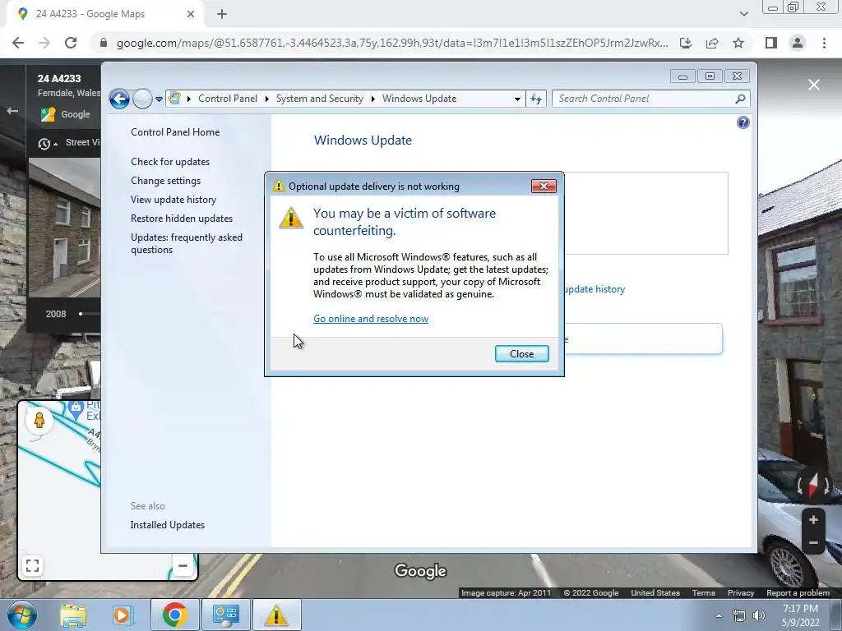Viewport: 842px width, 631px height.
Task: Click the volume speaker tray icon
Action: [758, 615]
